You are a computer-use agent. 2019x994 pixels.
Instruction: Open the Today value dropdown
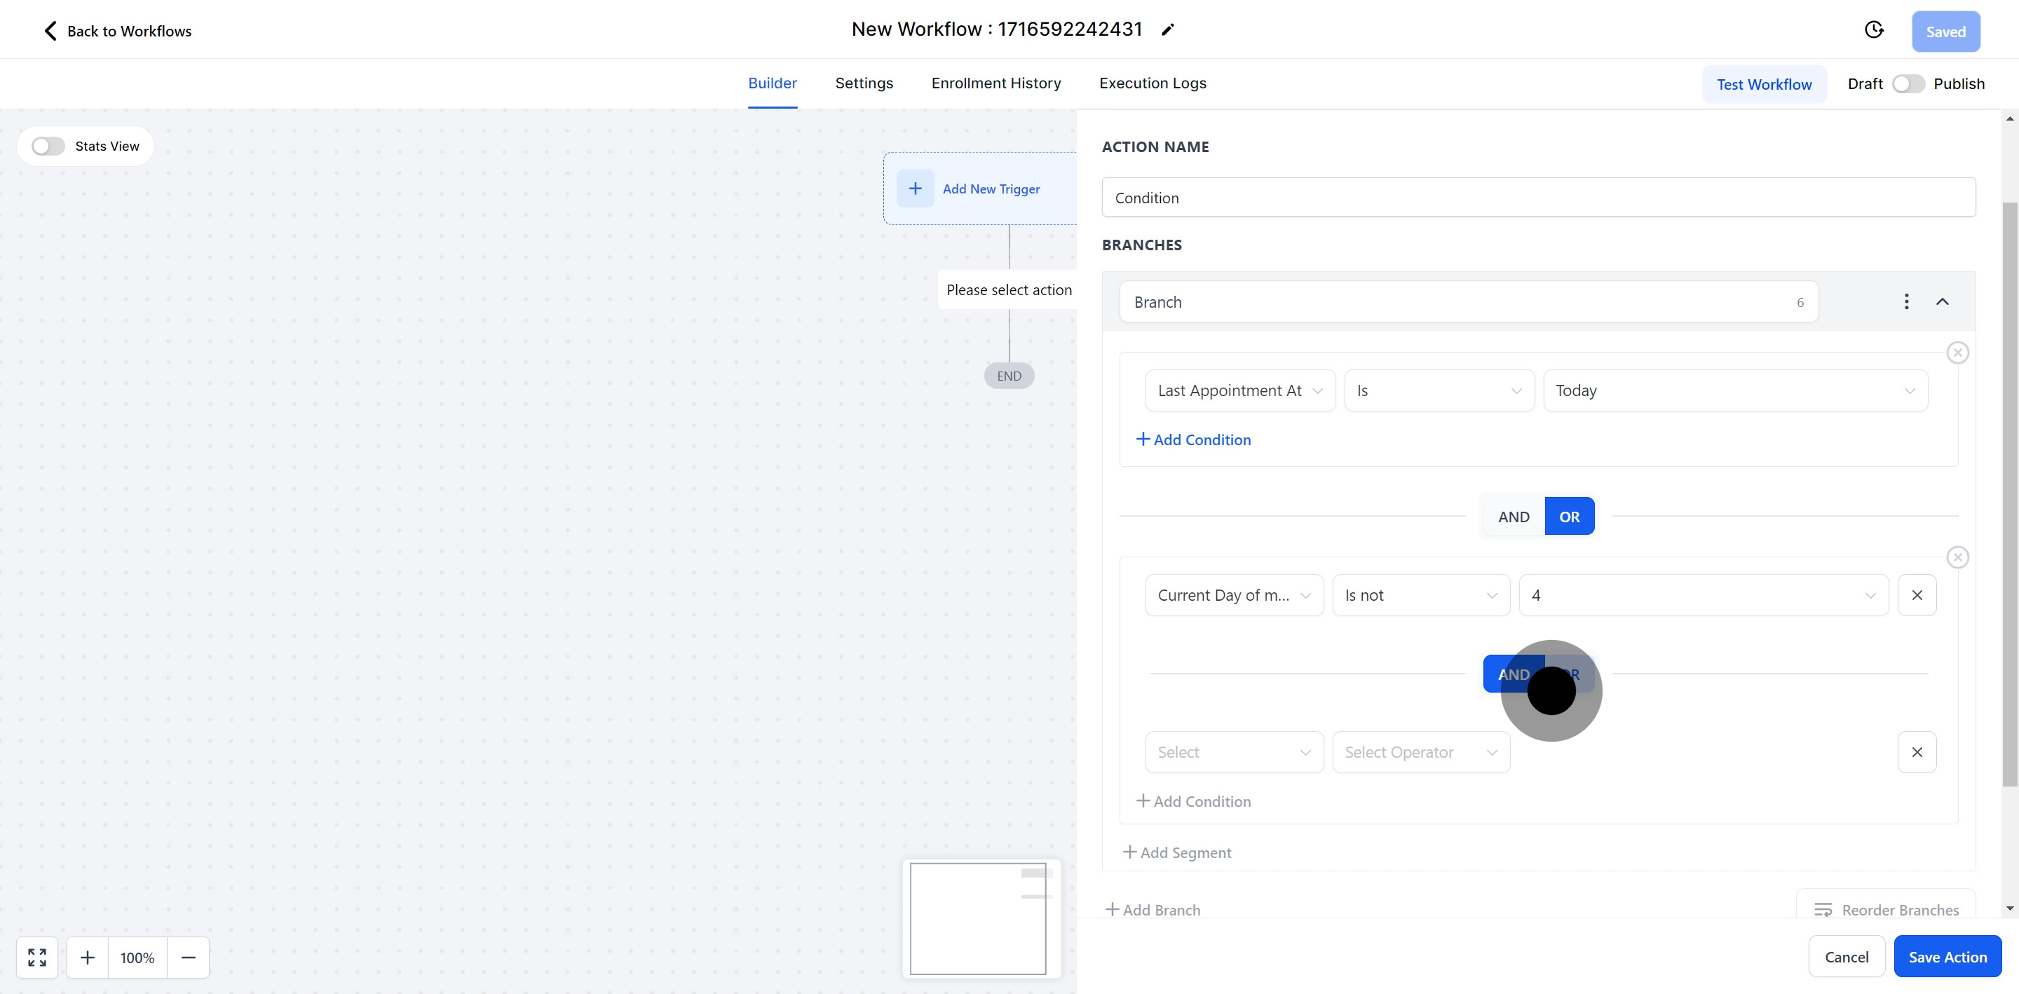tap(1734, 390)
